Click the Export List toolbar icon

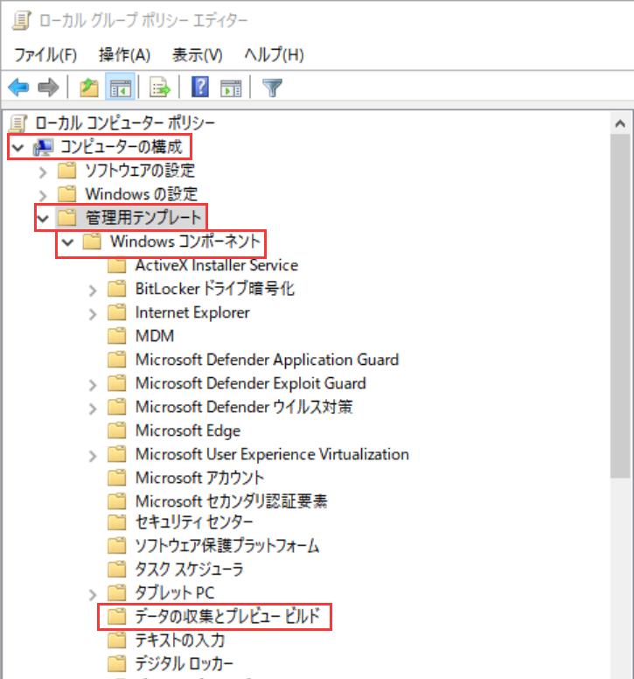159,87
